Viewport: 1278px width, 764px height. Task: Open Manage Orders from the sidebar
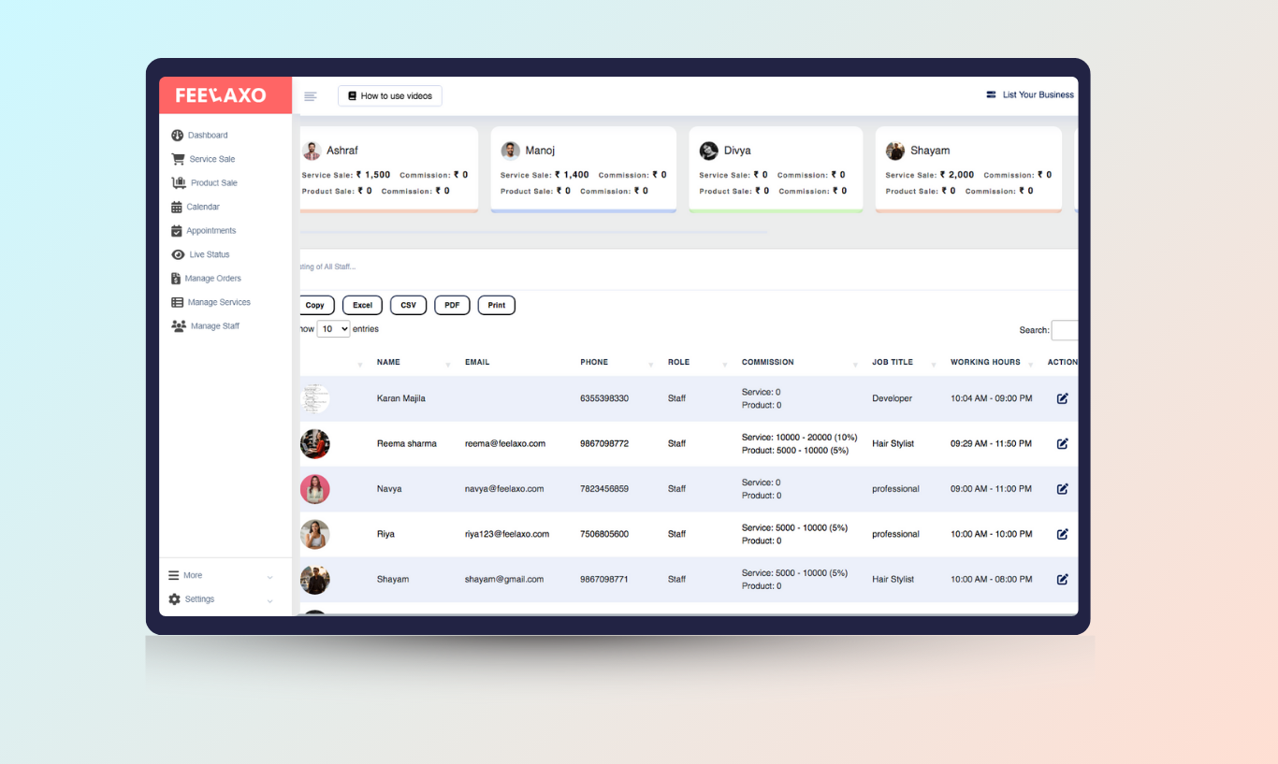point(213,278)
